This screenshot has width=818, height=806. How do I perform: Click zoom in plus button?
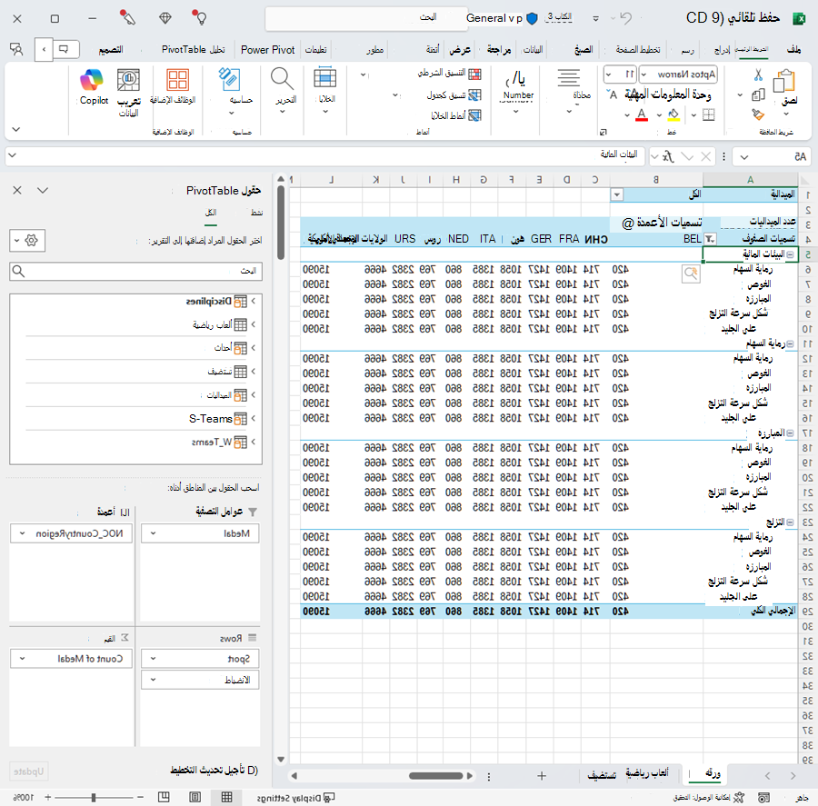tap(48, 797)
